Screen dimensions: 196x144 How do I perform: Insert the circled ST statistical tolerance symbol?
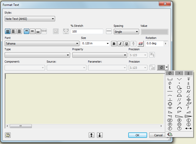point(170,120)
